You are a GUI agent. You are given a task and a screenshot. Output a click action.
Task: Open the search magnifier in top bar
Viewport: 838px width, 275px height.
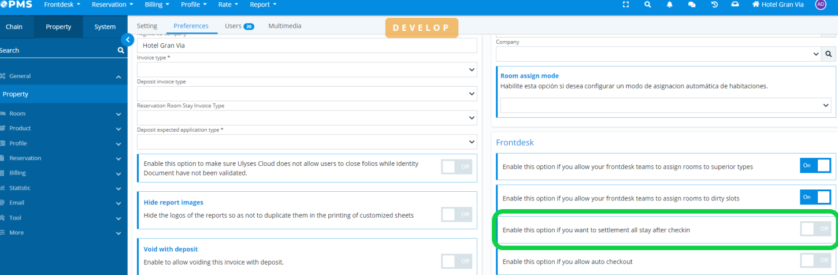[648, 5]
